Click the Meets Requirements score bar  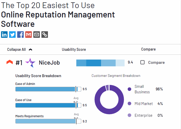(46, 121)
